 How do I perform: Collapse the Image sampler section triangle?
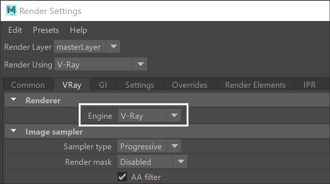(13, 131)
